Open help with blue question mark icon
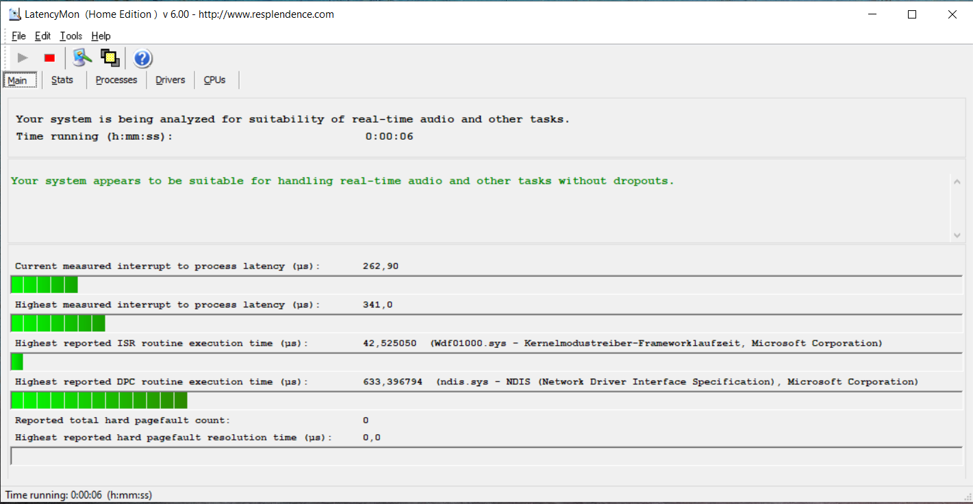Image resolution: width=973 pixels, height=504 pixels. coord(142,58)
